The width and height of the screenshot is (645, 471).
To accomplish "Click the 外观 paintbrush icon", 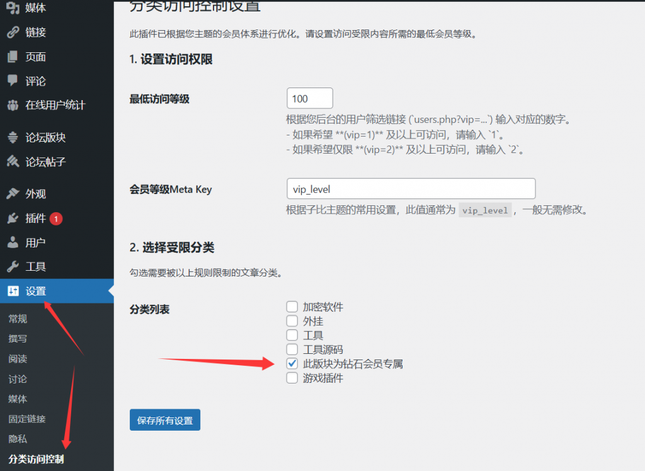I will tap(13, 194).
